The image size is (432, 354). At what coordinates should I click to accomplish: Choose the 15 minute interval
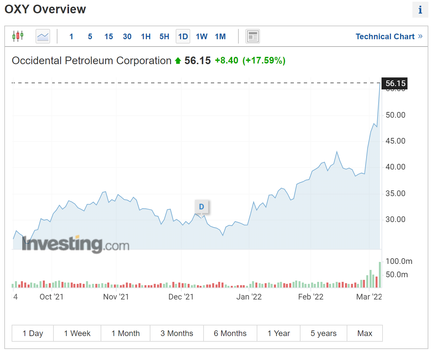(x=109, y=37)
